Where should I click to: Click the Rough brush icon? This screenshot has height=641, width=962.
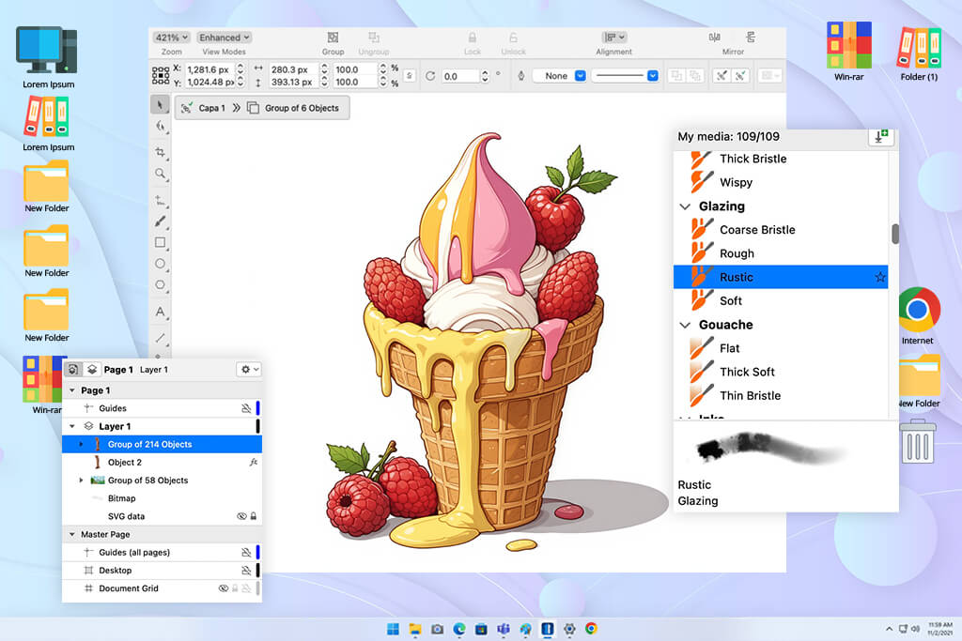pos(701,253)
